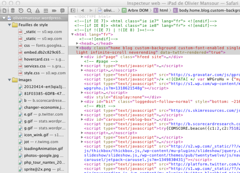Open the Issues warning icon

pyautogui.click(x=38, y=11)
